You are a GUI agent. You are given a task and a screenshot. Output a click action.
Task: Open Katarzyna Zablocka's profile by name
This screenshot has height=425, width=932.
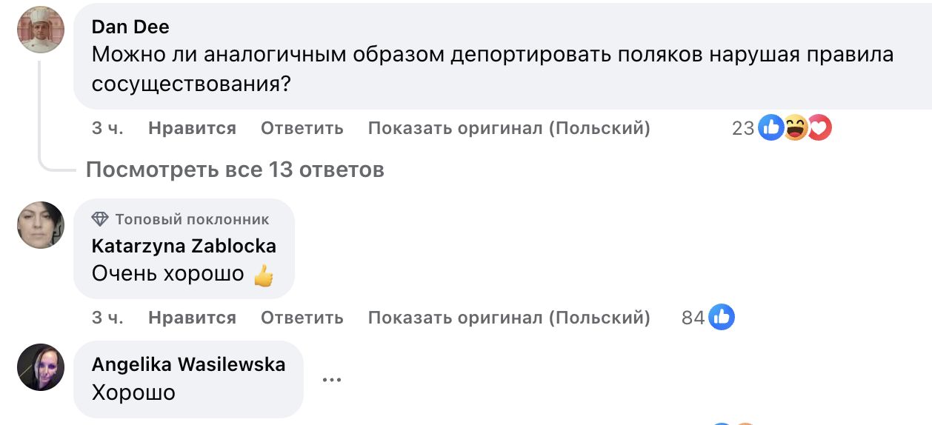184,246
